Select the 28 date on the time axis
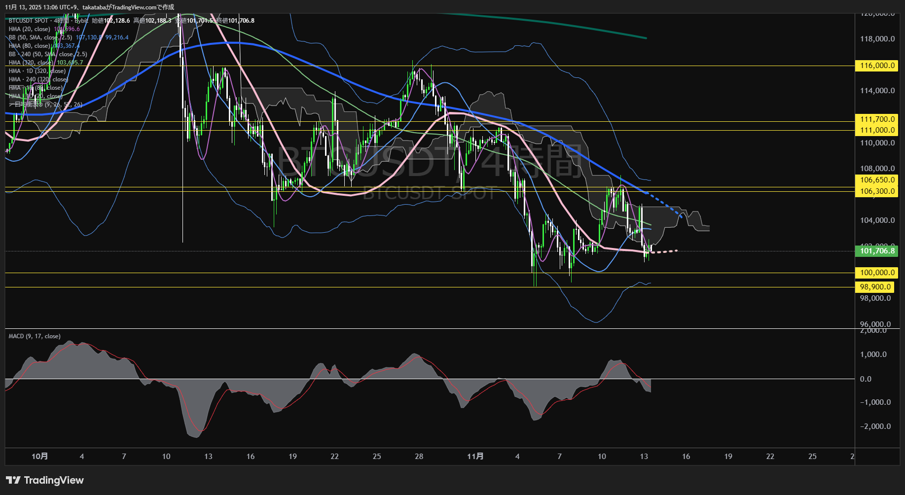 (x=419, y=456)
